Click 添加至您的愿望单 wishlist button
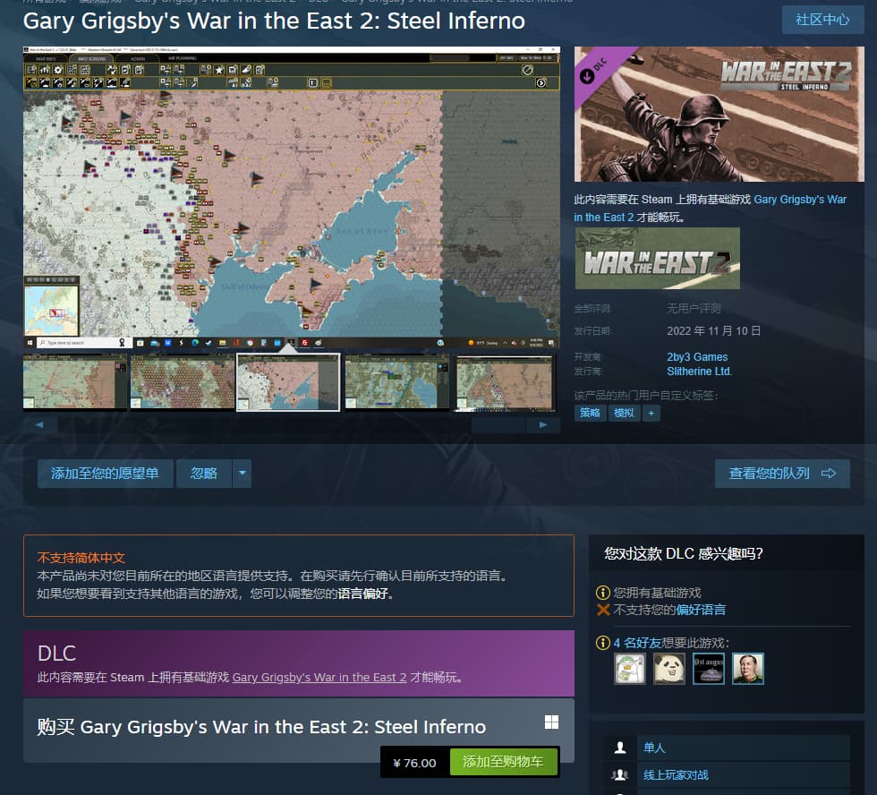This screenshot has width=877, height=795. click(106, 474)
